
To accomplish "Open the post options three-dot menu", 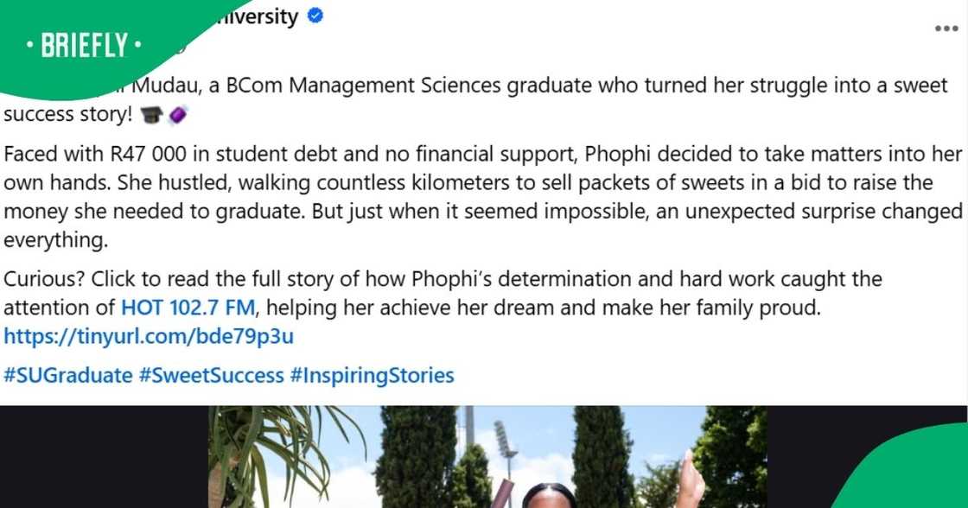I will pos(947,28).
